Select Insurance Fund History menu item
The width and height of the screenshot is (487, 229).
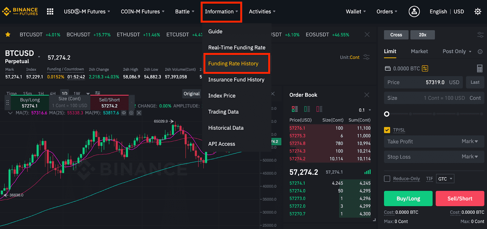[236, 80]
